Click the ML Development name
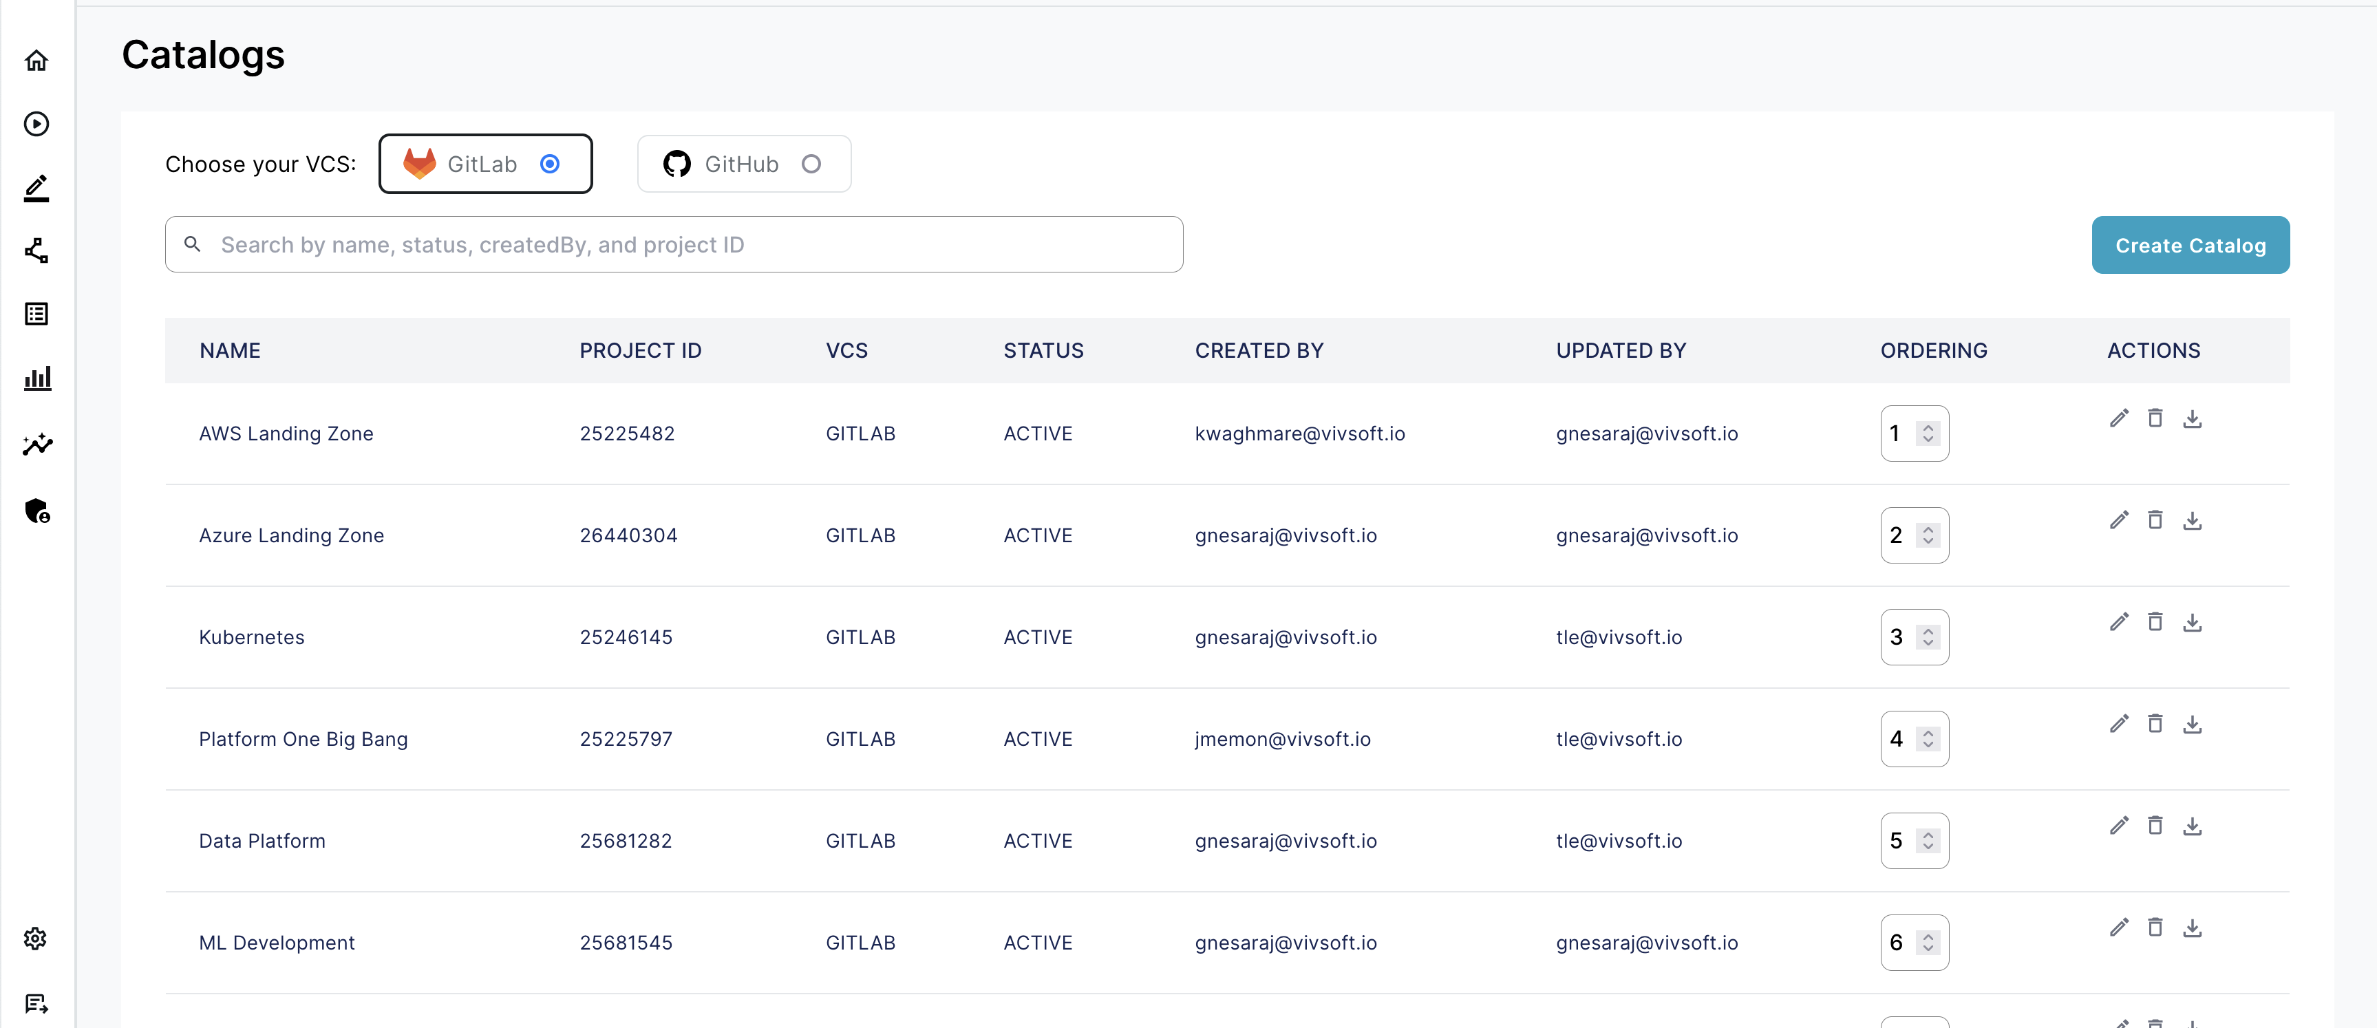This screenshot has height=1028, width=2377. coord(277,943)
